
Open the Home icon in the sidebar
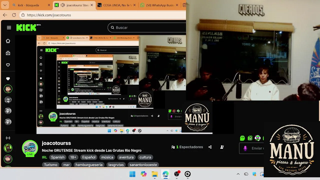pyautogui.click(x=8, y=41)
